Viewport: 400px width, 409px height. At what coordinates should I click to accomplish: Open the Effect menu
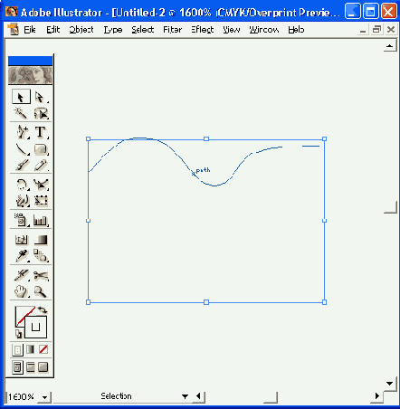[x=203, y=30]
